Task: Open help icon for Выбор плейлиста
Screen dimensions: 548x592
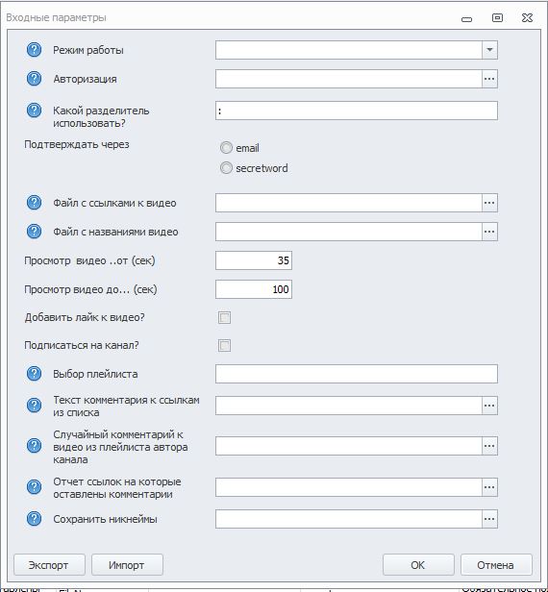Action: coord(34,374)
